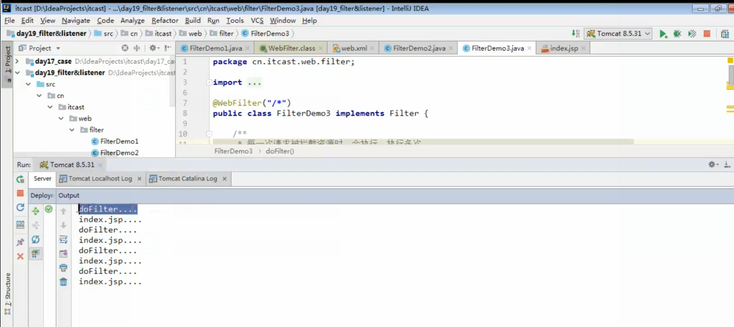Click the green deployment success checkmark

pyautogui.click(x=49, y=209)
